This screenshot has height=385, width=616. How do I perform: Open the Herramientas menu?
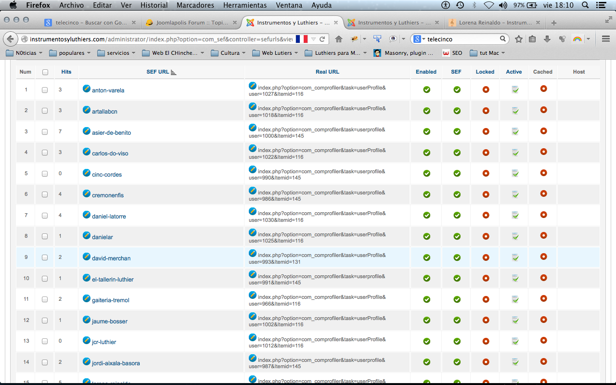point(244,5)
